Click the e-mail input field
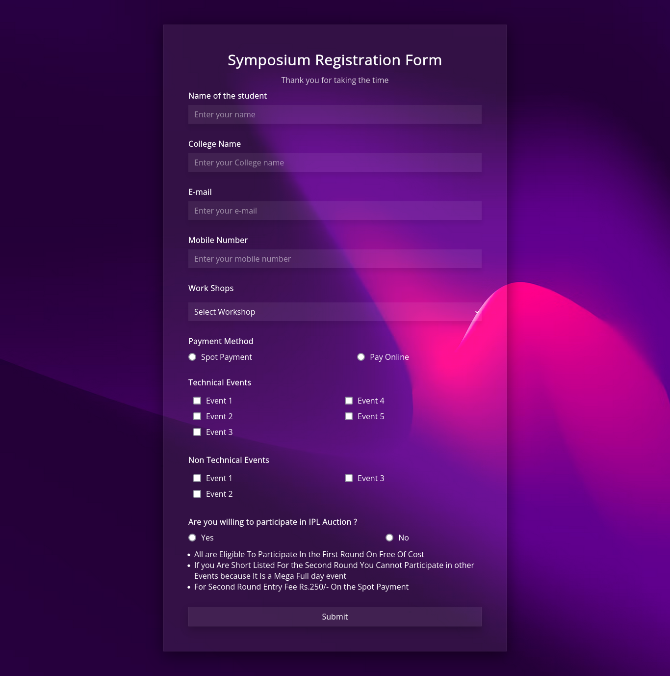670x676 pixels. click(335, 211)
